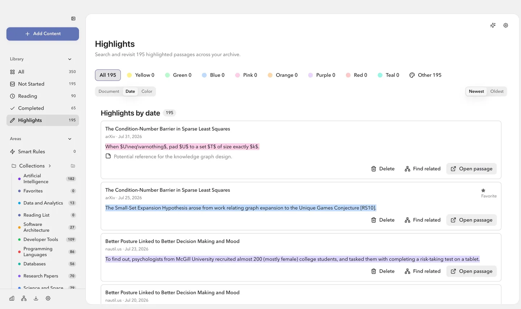Find related for the Jul 31 highlight
This screenshot has height=309, width=521.
(423, 169)
